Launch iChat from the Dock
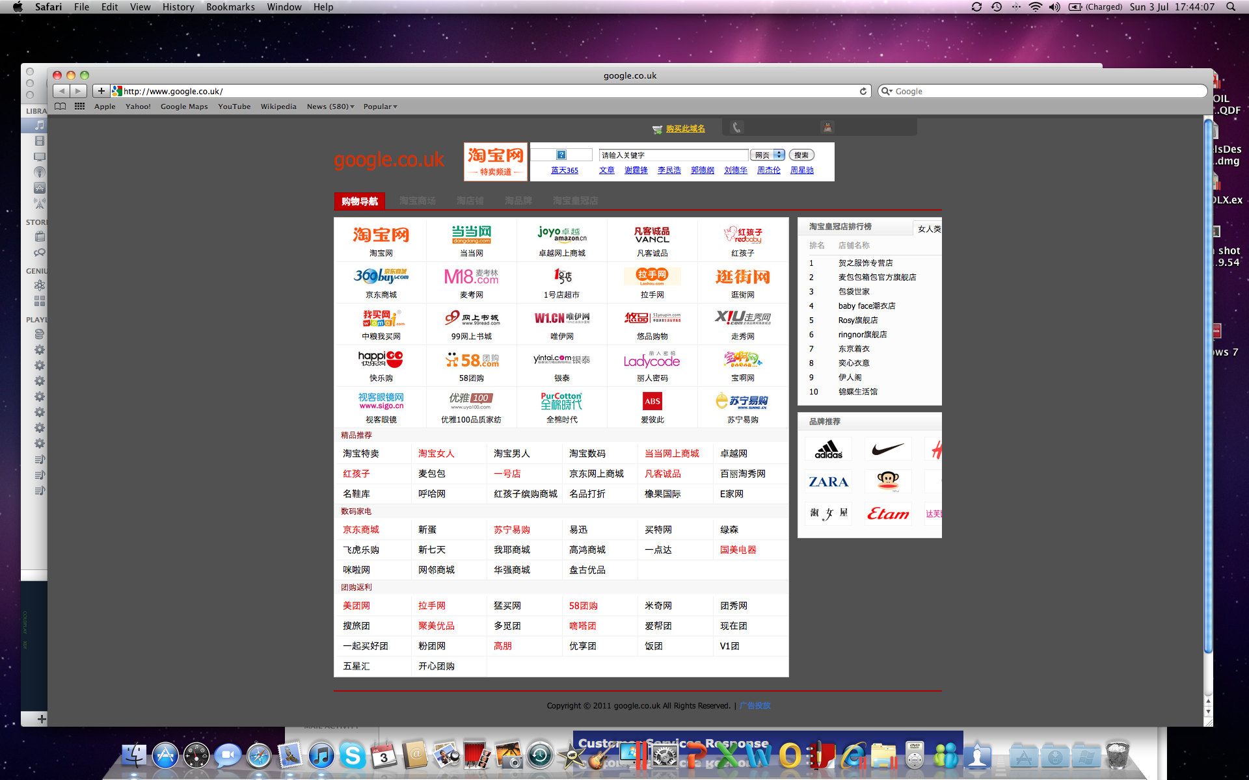The image size is (1249, 780). tap(228, 755)
